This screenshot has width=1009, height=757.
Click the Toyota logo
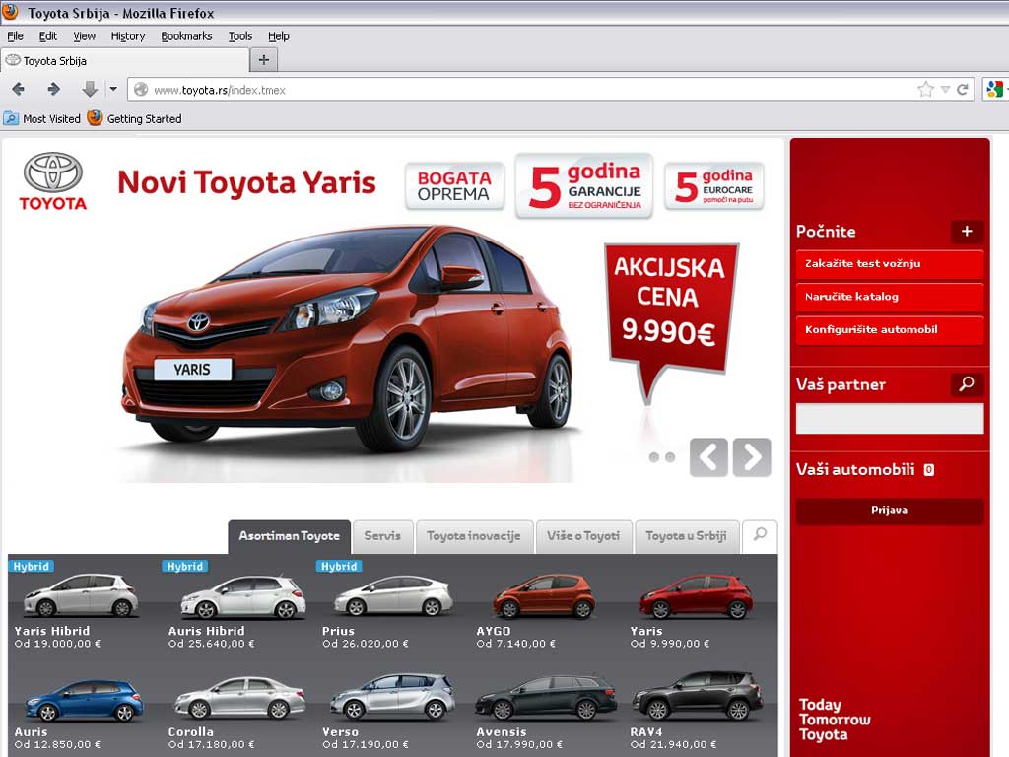tap(53, 182)
